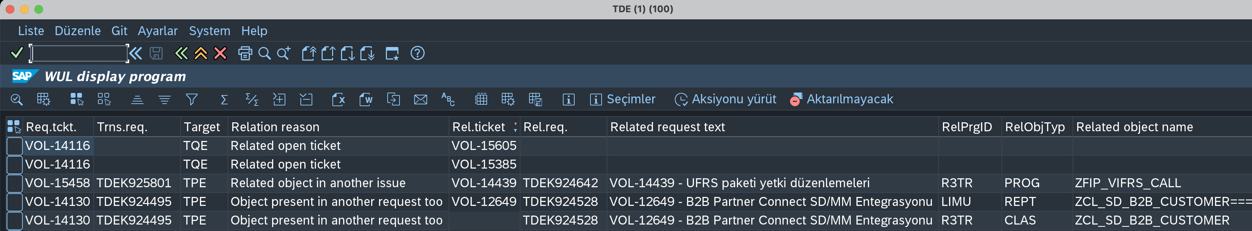Click the Filter funnel icon in ALV toolbar

tap(191, 99)
